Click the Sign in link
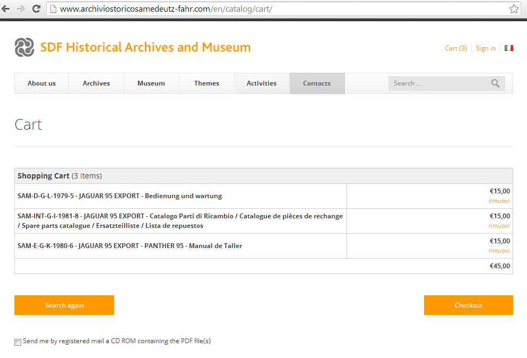 click(x=486, y=48)
